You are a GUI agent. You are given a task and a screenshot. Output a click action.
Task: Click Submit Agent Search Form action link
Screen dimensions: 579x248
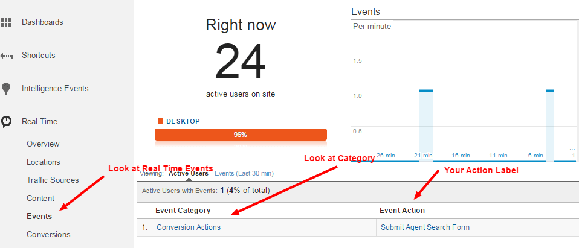pos(425,227)
